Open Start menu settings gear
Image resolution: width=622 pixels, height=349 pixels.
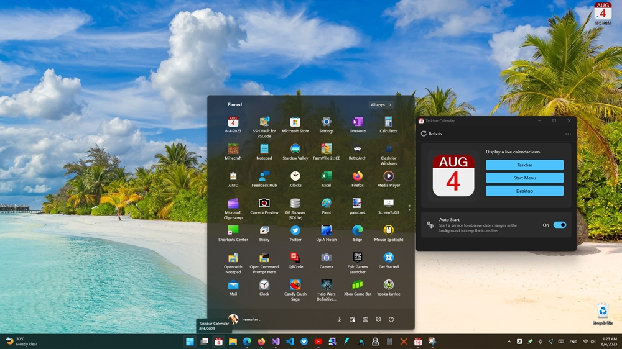(x=378, y=319)
